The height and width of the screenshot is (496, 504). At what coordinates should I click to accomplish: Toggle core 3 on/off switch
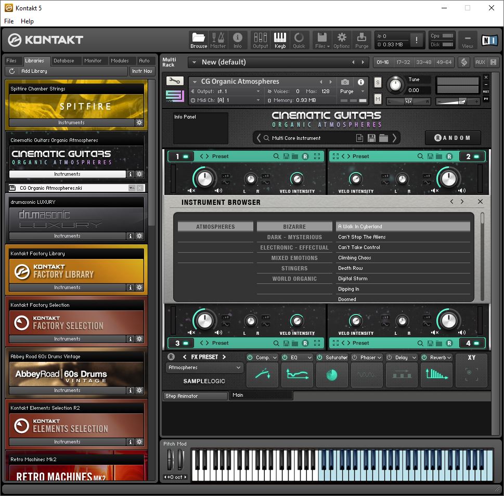[186, 343]
